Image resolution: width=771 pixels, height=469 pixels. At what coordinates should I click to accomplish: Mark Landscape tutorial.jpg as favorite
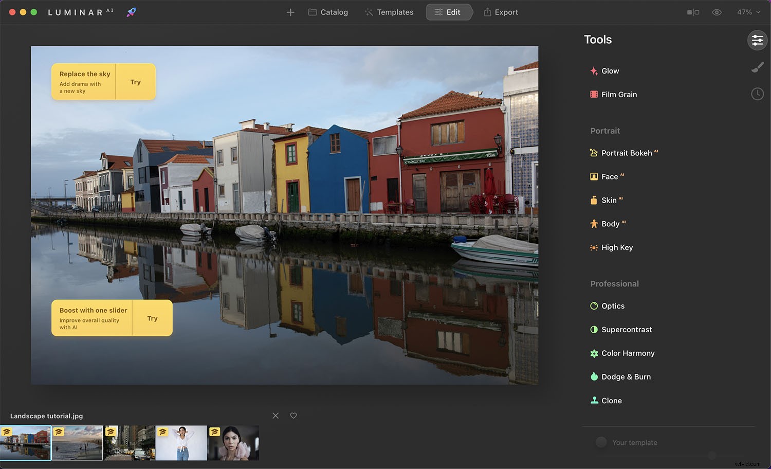[293, 416]
